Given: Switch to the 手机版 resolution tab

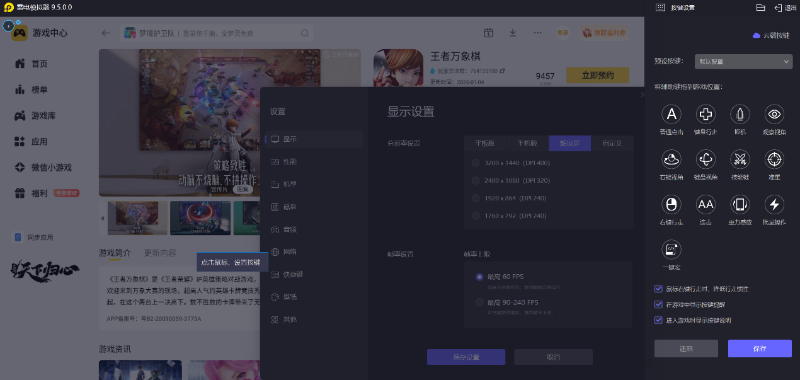Looking at the screenshot, I should tap(527, 143).
